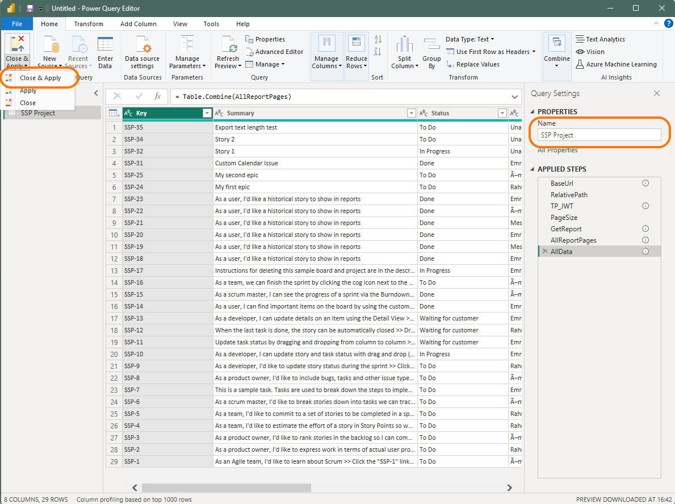Expand the formula bar dropdown chevron
Image resolution: width=675 pixels, height=504 pixels.
514,96
